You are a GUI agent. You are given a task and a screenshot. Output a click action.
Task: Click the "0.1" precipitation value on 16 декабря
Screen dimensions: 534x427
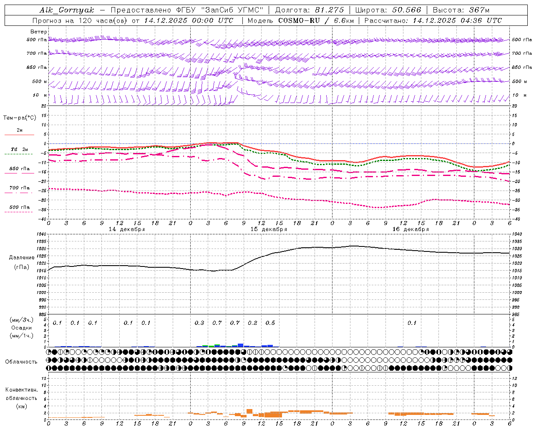pyautogui.click(x=412, y=323)
